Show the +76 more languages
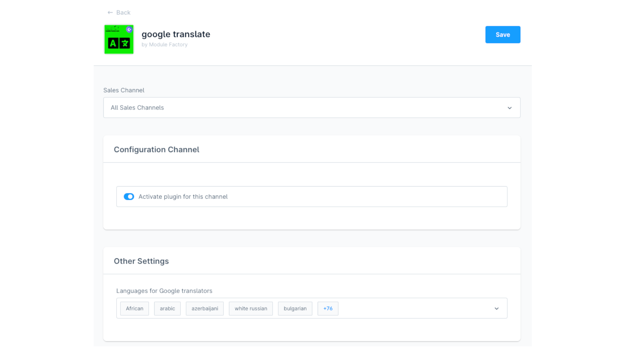Screen dimensions: 630x354 point(328,308)
